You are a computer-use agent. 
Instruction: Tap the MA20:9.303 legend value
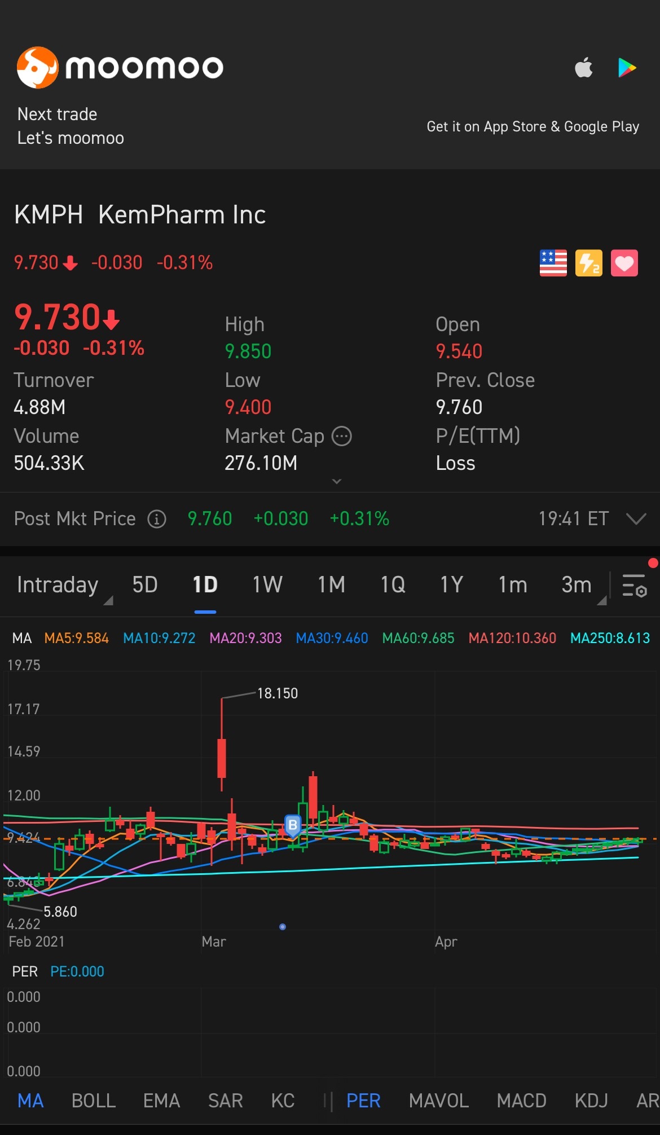point(245,638)
